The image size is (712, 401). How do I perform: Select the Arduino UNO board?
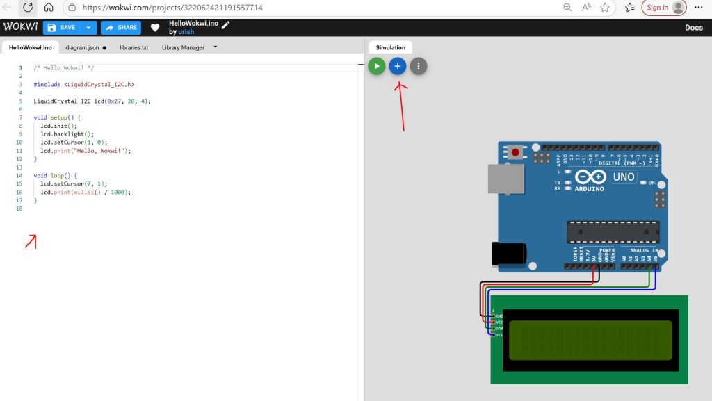pyautogui.click(x=577, y=206)
